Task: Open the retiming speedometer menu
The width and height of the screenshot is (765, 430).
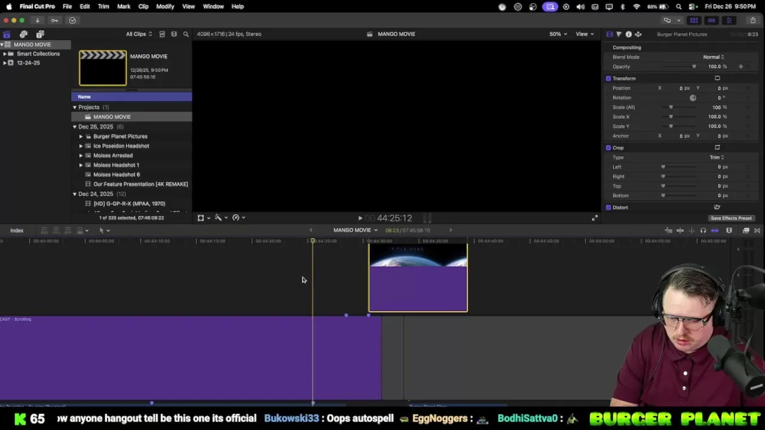Action: pos(238,218)
